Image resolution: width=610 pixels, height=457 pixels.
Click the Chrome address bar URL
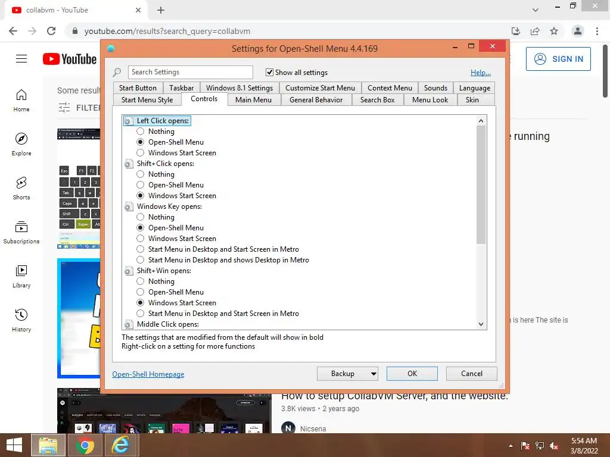point(167,31)
